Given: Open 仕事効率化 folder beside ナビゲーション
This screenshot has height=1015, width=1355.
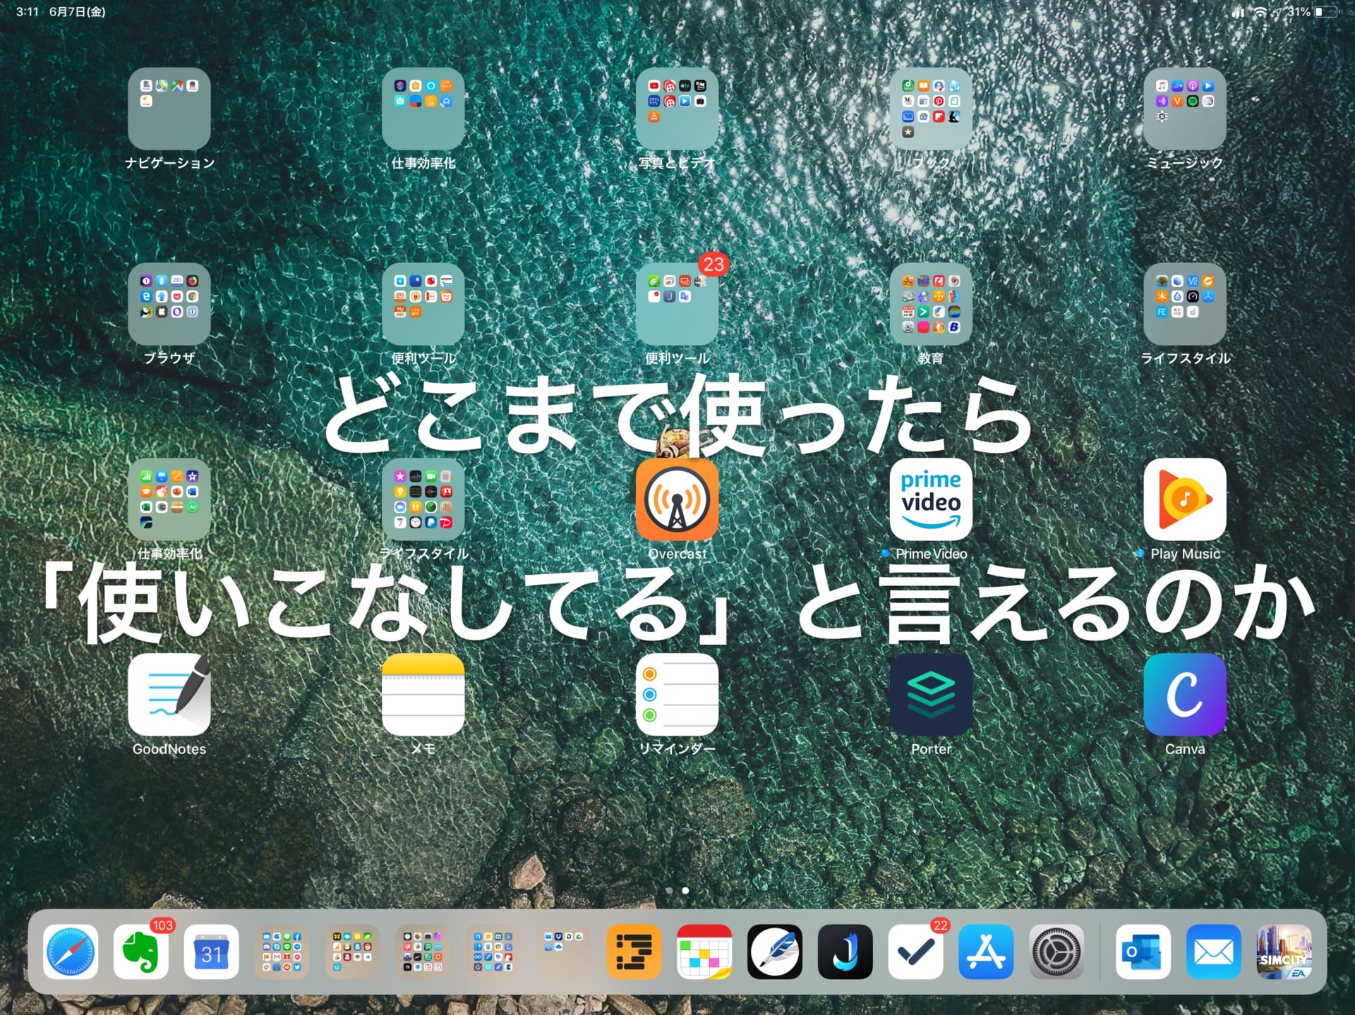Looking at the screenshot, I should pyautogui.click(x=423, y=109).
